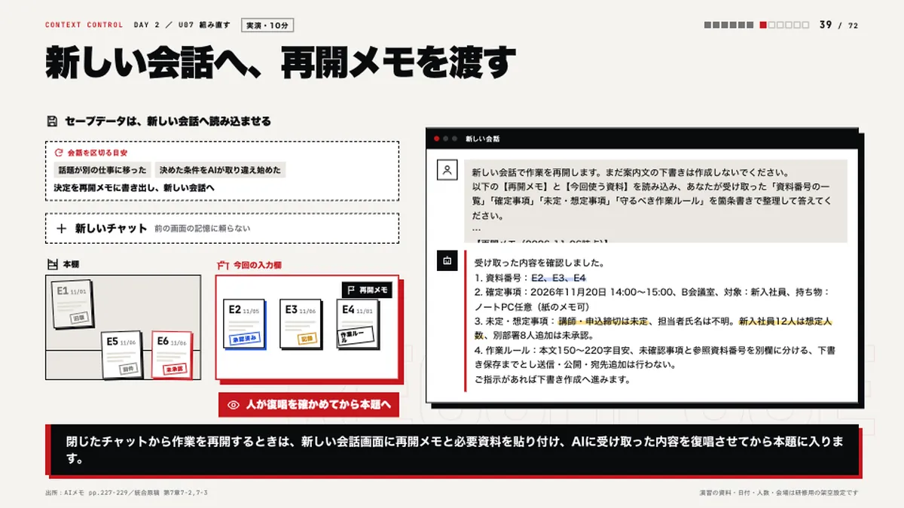Click the red refresh icon beside 会話を区切る目安
This screenshot has height=508, width=904.
[58, 152]
